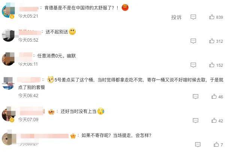Open the avatar of the last commenter
This screenshot has height=152, width=227.
(x=8, y=138)
